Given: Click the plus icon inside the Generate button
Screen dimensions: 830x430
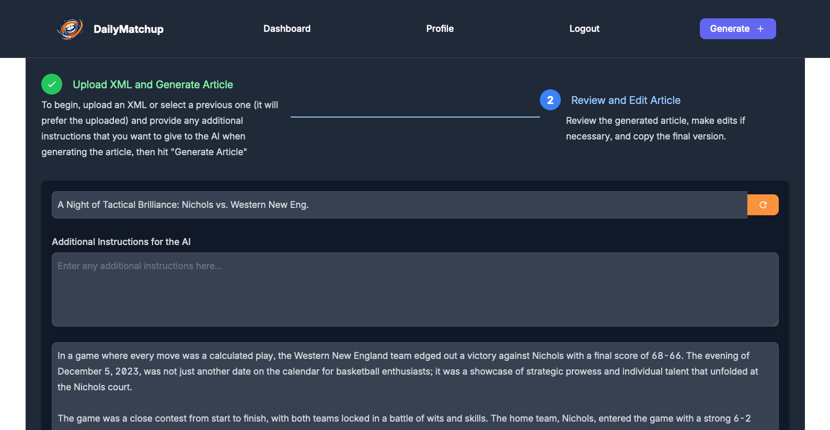Looking at the screenshot, I should click(x=760, y=29).
